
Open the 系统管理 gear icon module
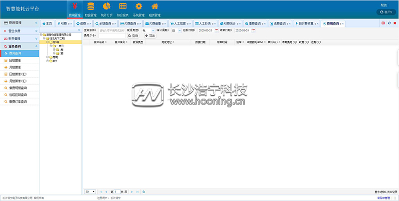pos(139,8)
